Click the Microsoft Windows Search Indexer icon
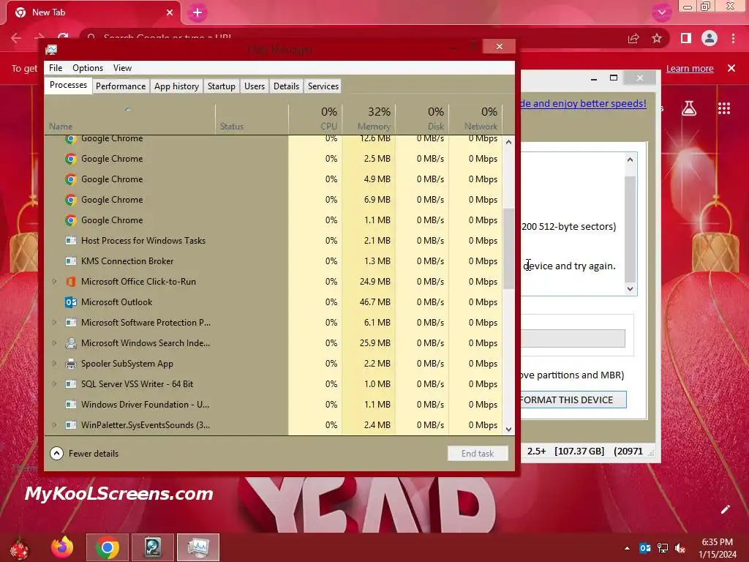Viewport: 749px width, 562px height. tap(71, 343)
